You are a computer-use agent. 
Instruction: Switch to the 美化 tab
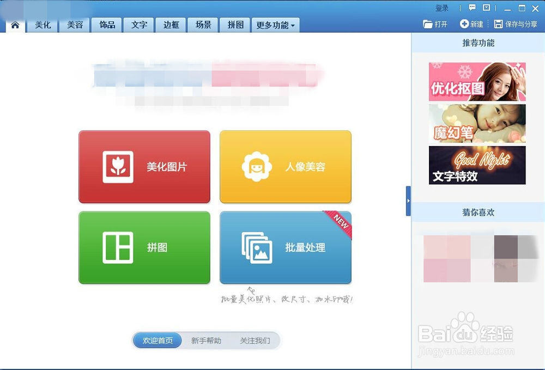pos(43,25)
